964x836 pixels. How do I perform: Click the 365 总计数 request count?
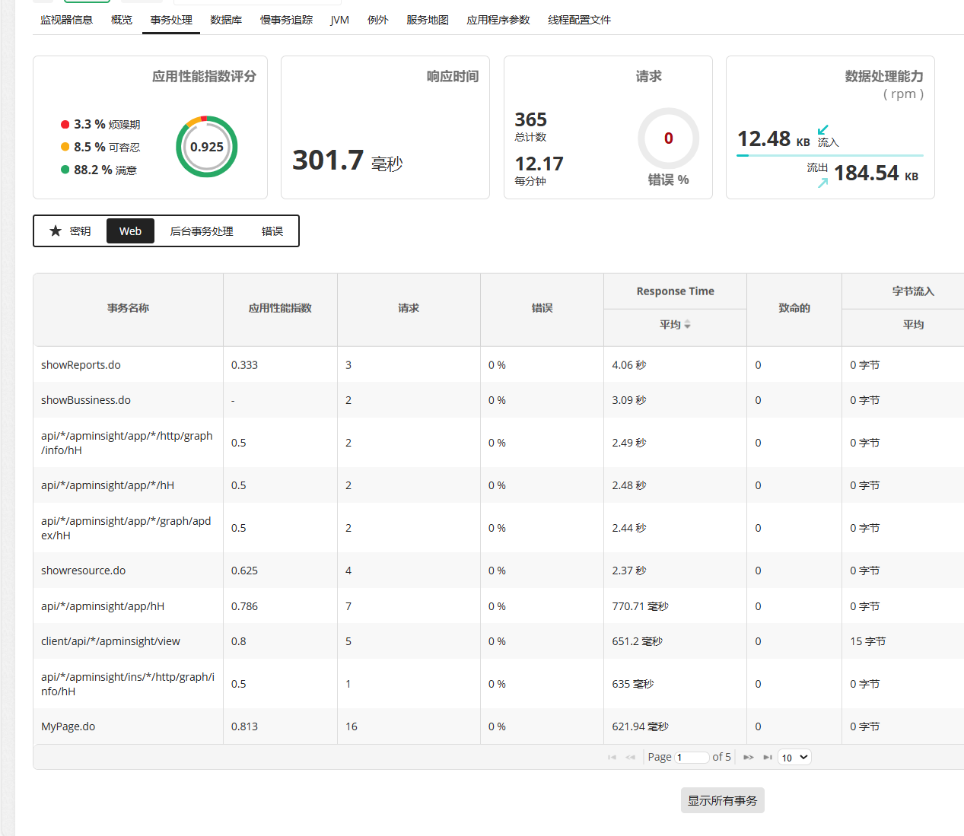(530, 126)
